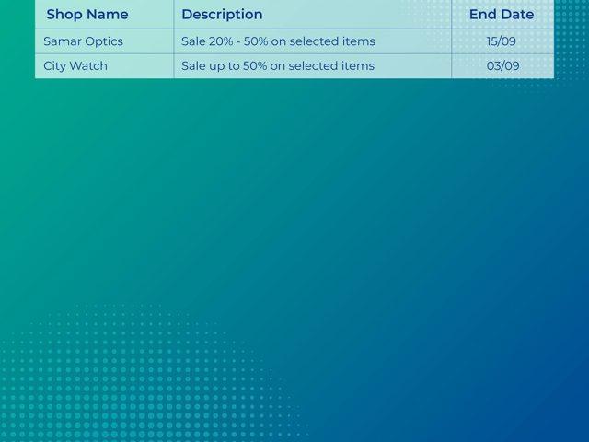Click the City Watch sale description cell
Screen dimensions: 589x442
(278, 66)
